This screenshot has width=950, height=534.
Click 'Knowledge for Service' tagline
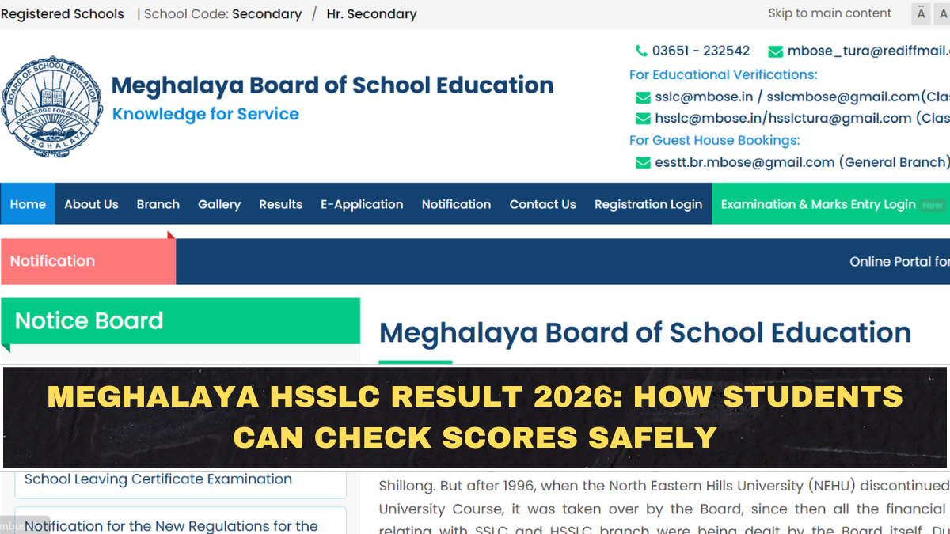pyautogui.click(x=206, y=115)
